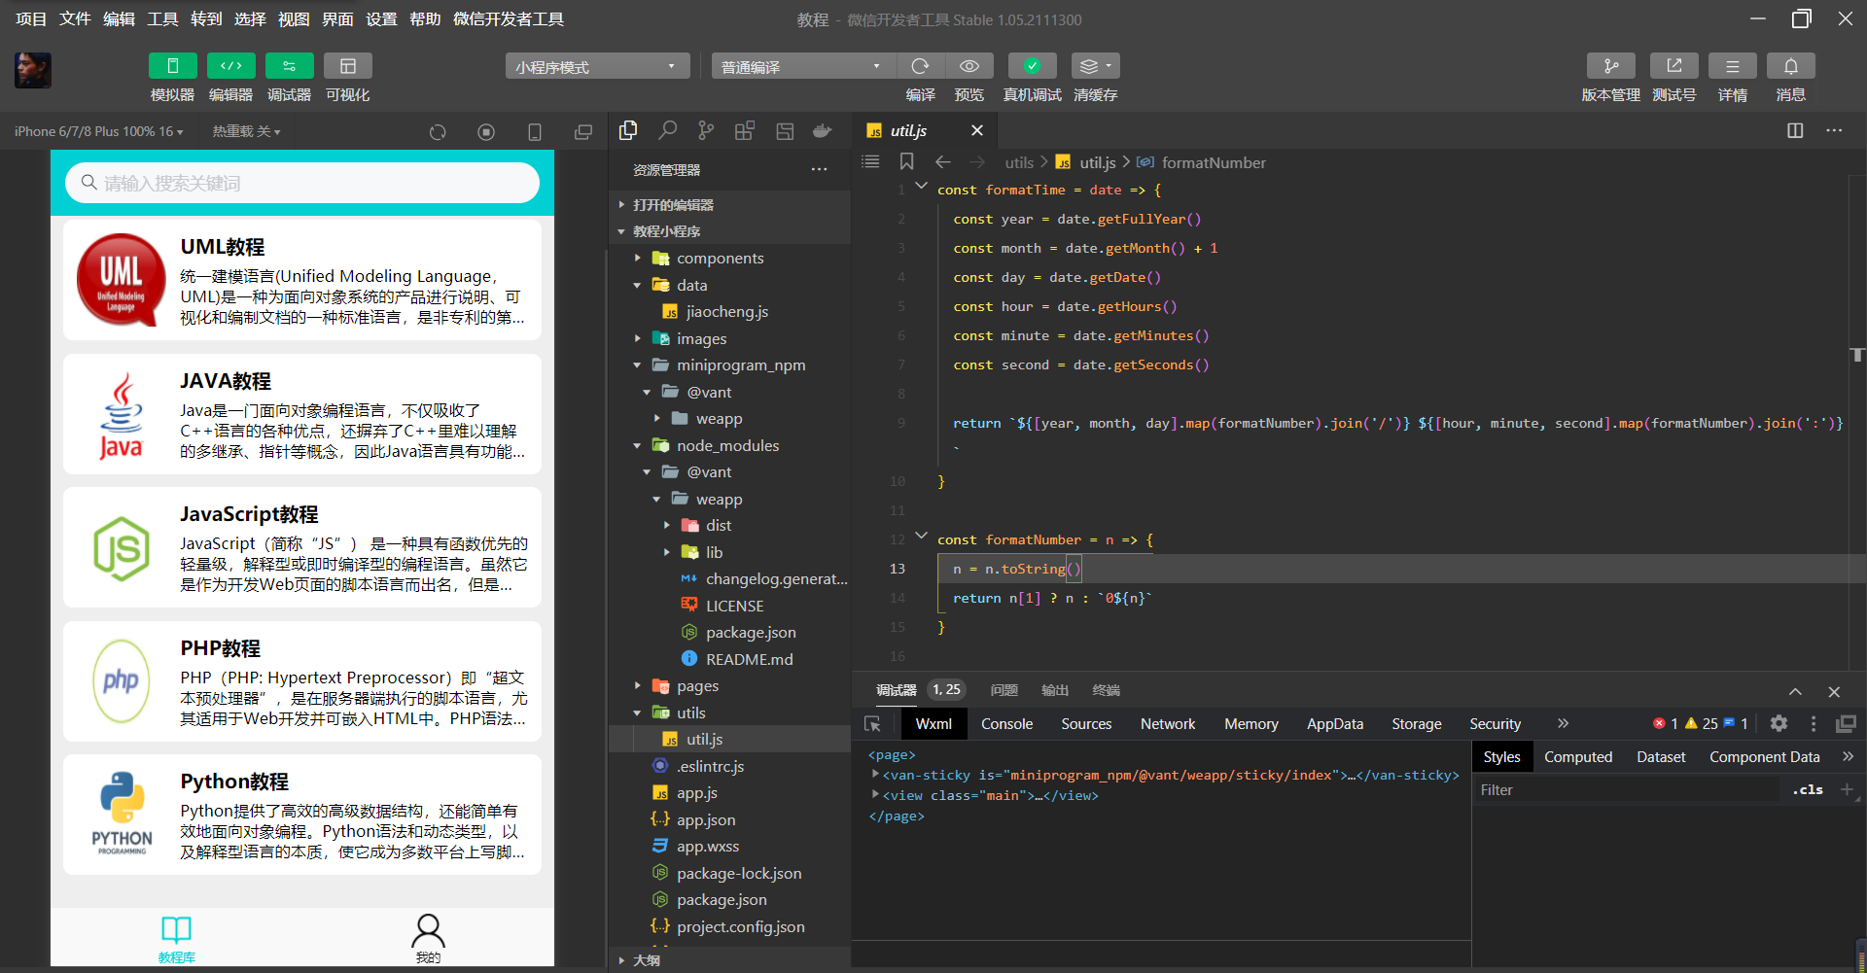
Task: Open version management
Action: click(x=1610, y=66)
